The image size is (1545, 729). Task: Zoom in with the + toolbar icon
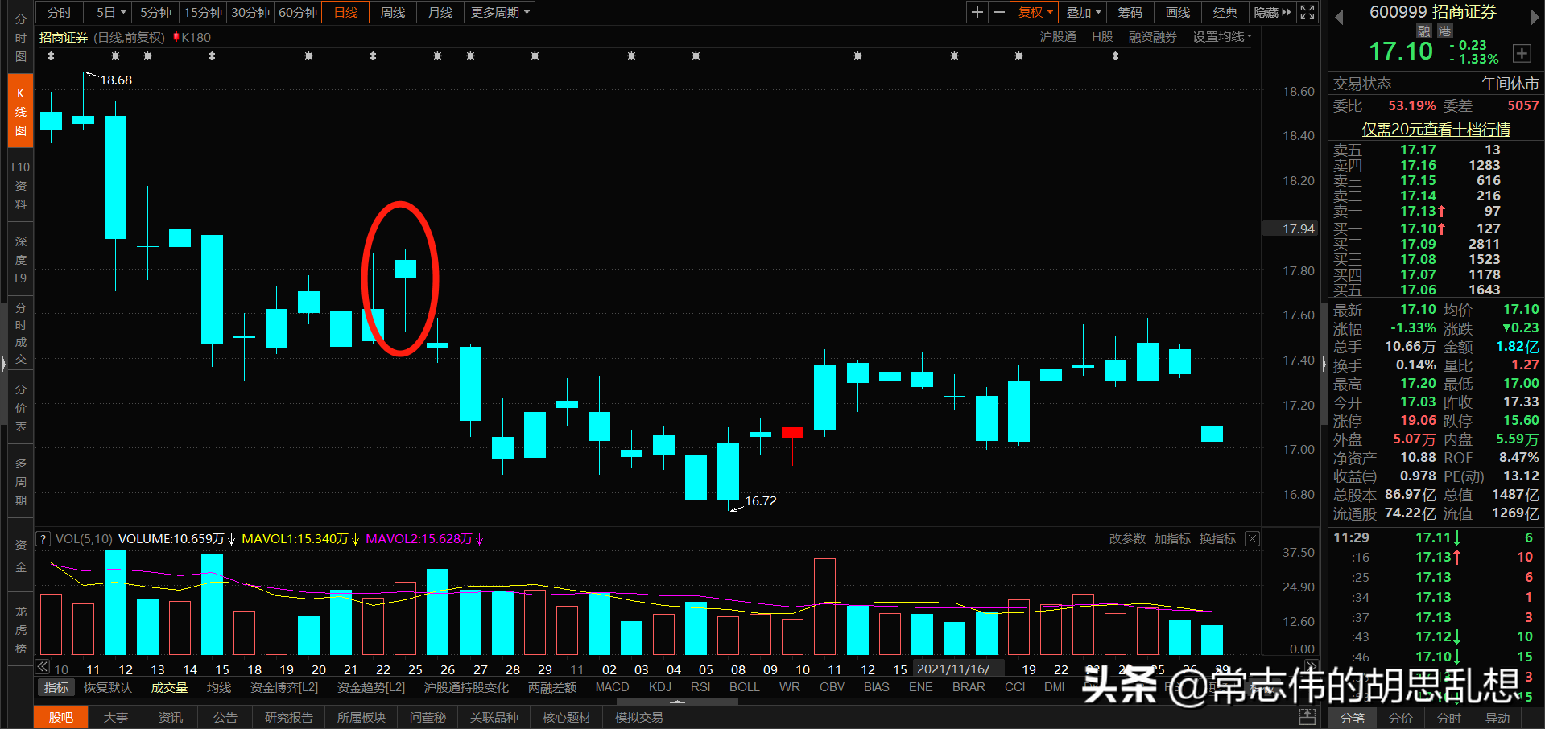976,12
